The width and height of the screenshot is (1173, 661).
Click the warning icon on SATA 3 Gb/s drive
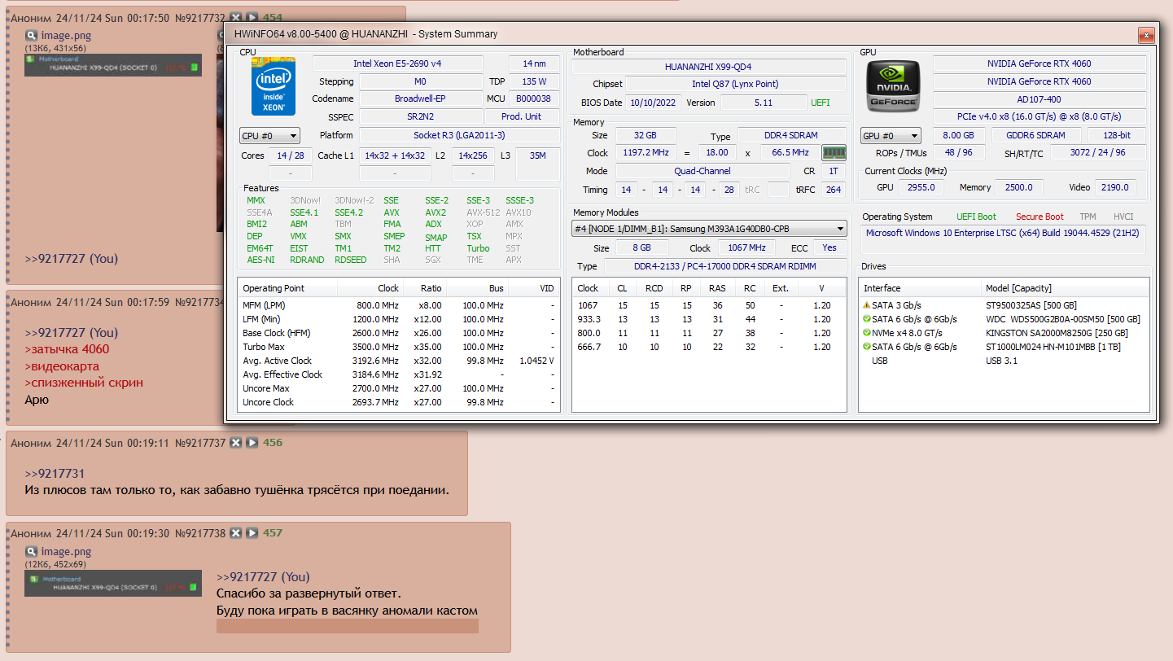pyautogui.click(x=867, y=305)
